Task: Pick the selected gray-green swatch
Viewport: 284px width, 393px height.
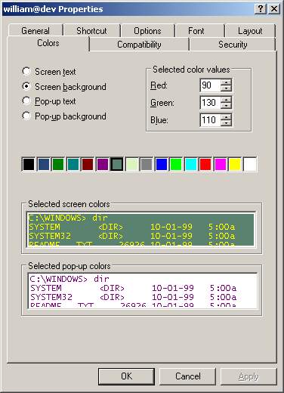Action: 117,164
